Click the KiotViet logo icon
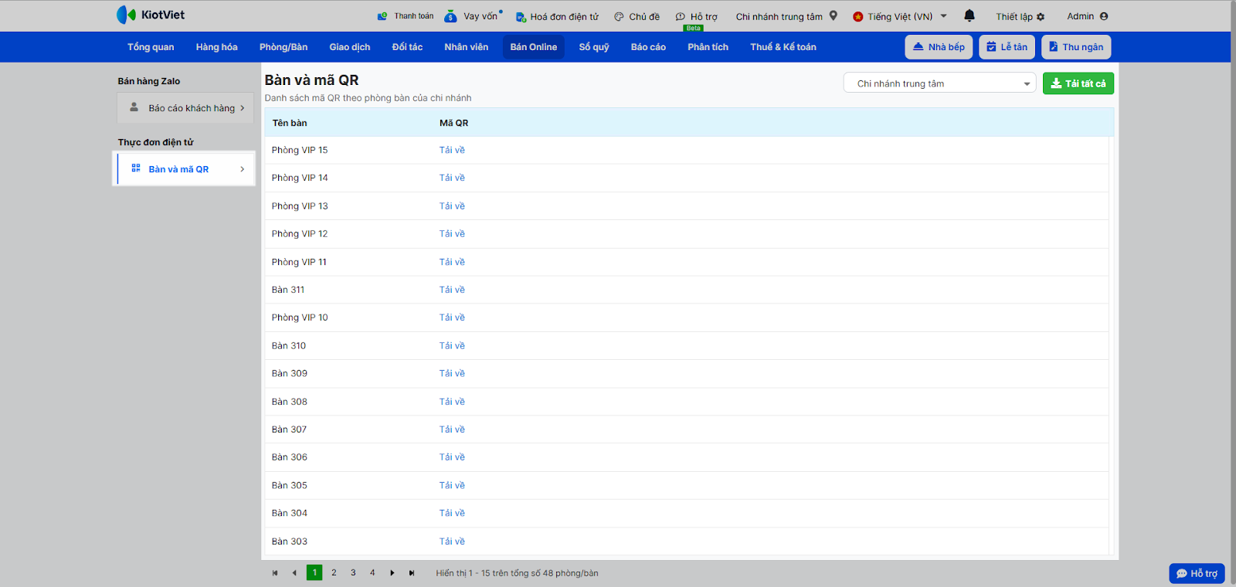 point(126,15)
